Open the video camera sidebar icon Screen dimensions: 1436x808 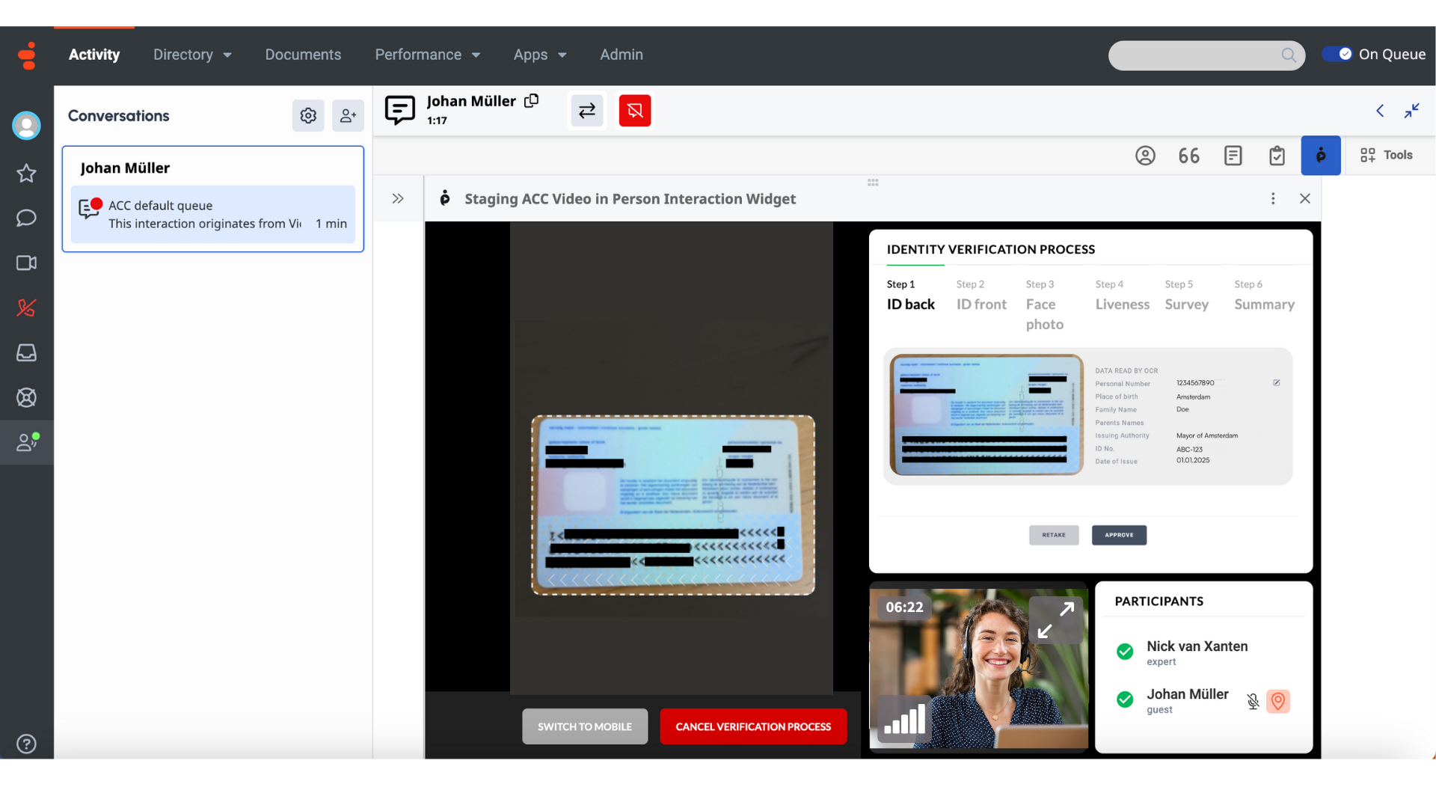point(26,263)
